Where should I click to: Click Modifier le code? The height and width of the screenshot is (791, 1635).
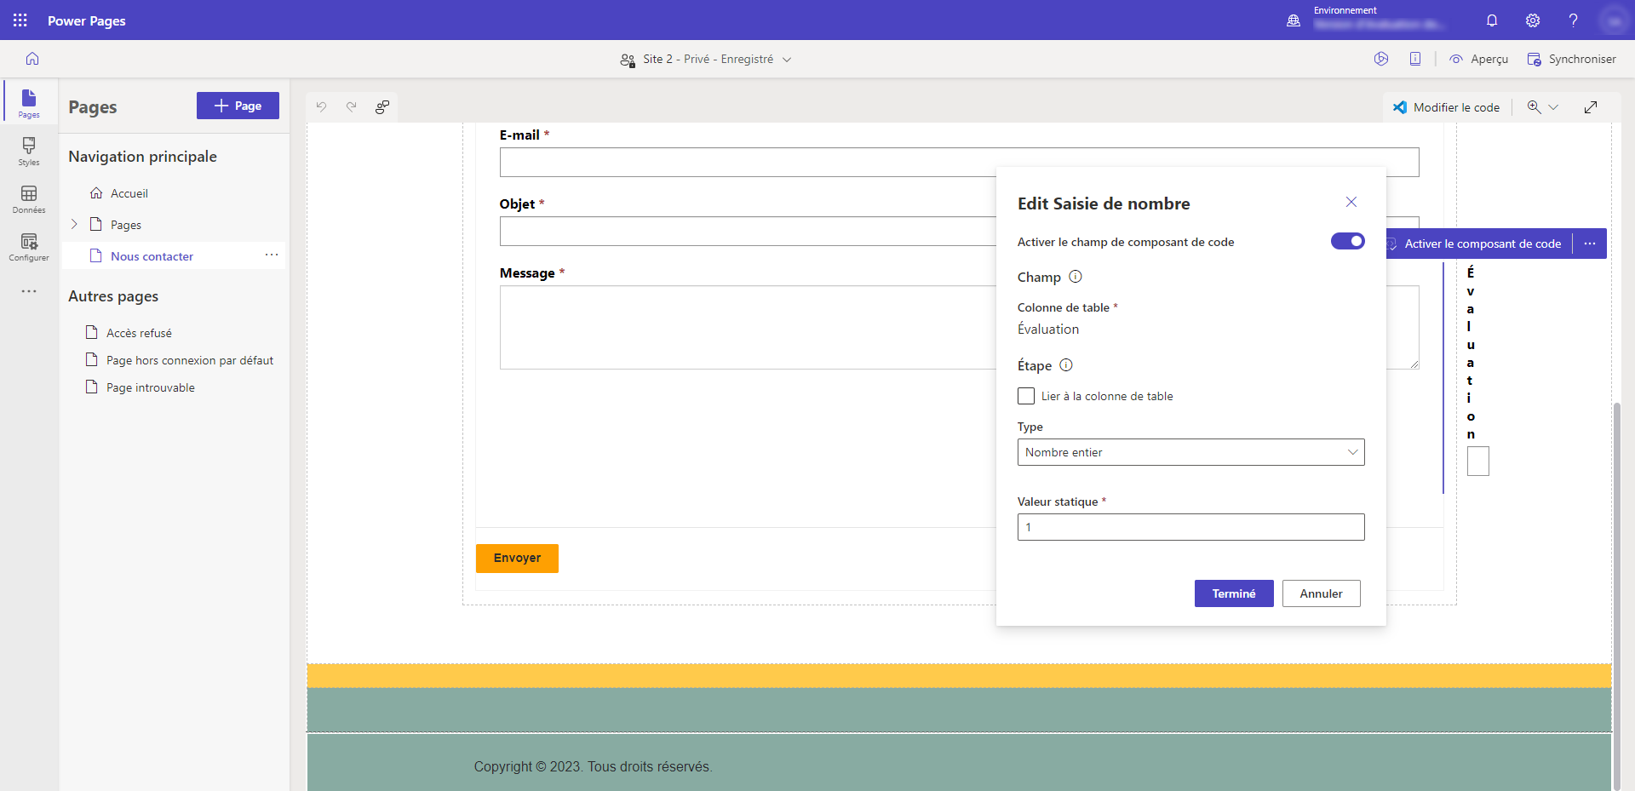coord(1446,107)
